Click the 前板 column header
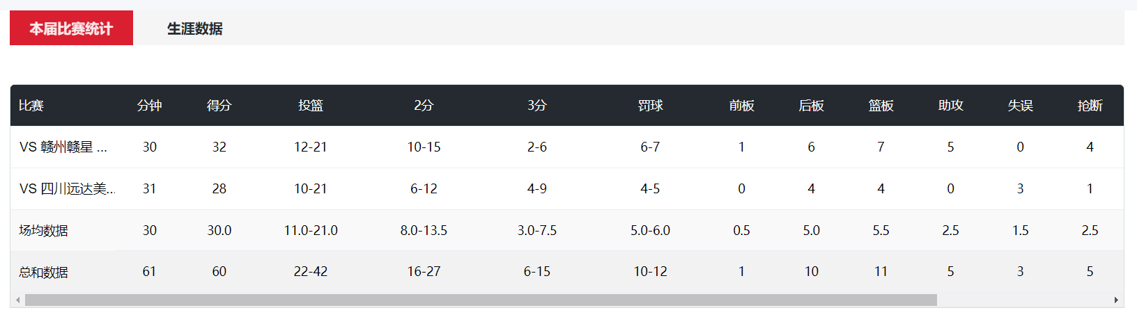The height and width of the screenshot is (324, 1137). point(742,106)
